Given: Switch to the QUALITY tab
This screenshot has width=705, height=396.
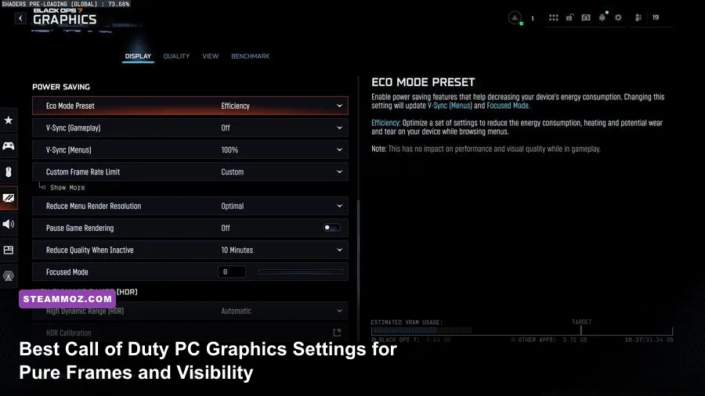Looking at the screenshot, I should click(x=176, y=56).
